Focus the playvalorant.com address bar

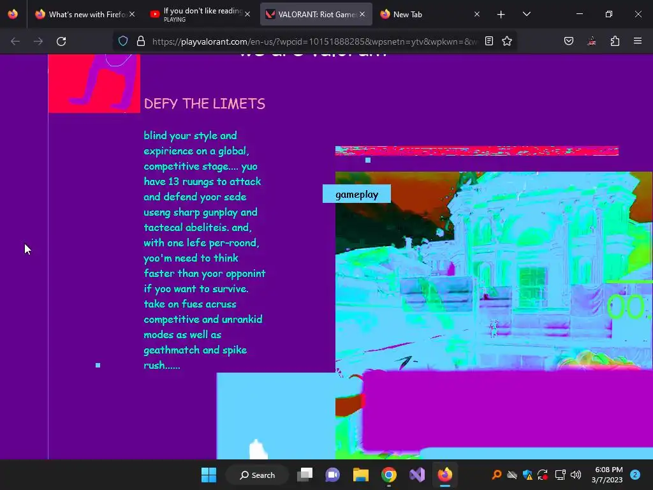click(x=314, y=41)
